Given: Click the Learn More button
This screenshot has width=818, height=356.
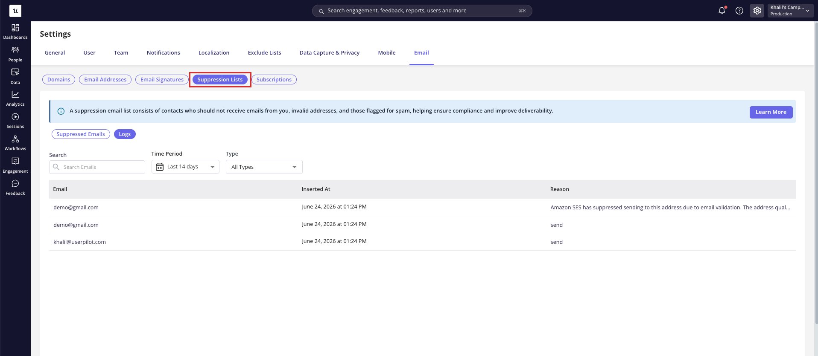Looking at the screenshot, I should [771, 112].
